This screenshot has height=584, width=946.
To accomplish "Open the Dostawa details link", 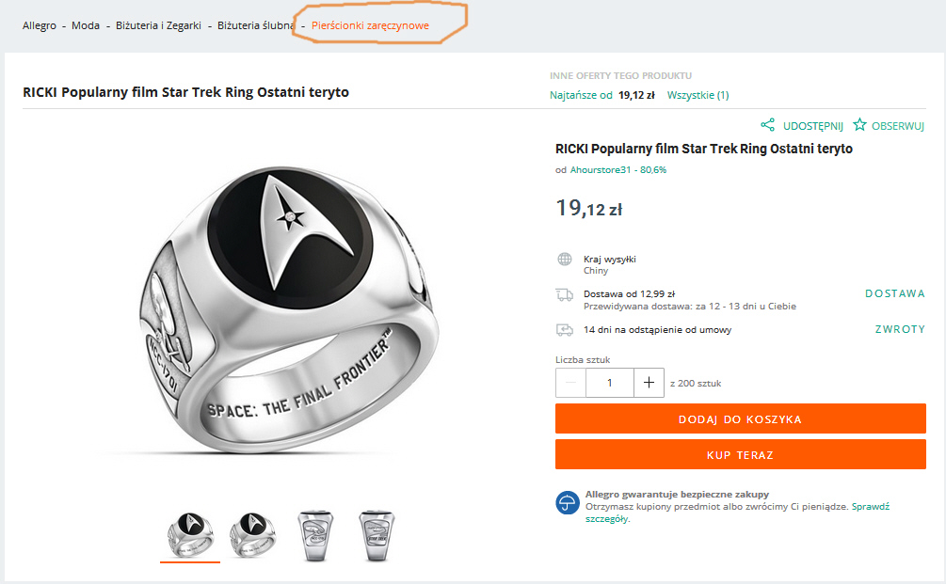I will point(894,293).
